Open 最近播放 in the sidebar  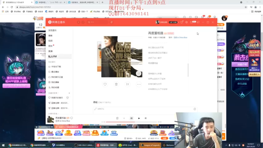[x=55, y=72]
